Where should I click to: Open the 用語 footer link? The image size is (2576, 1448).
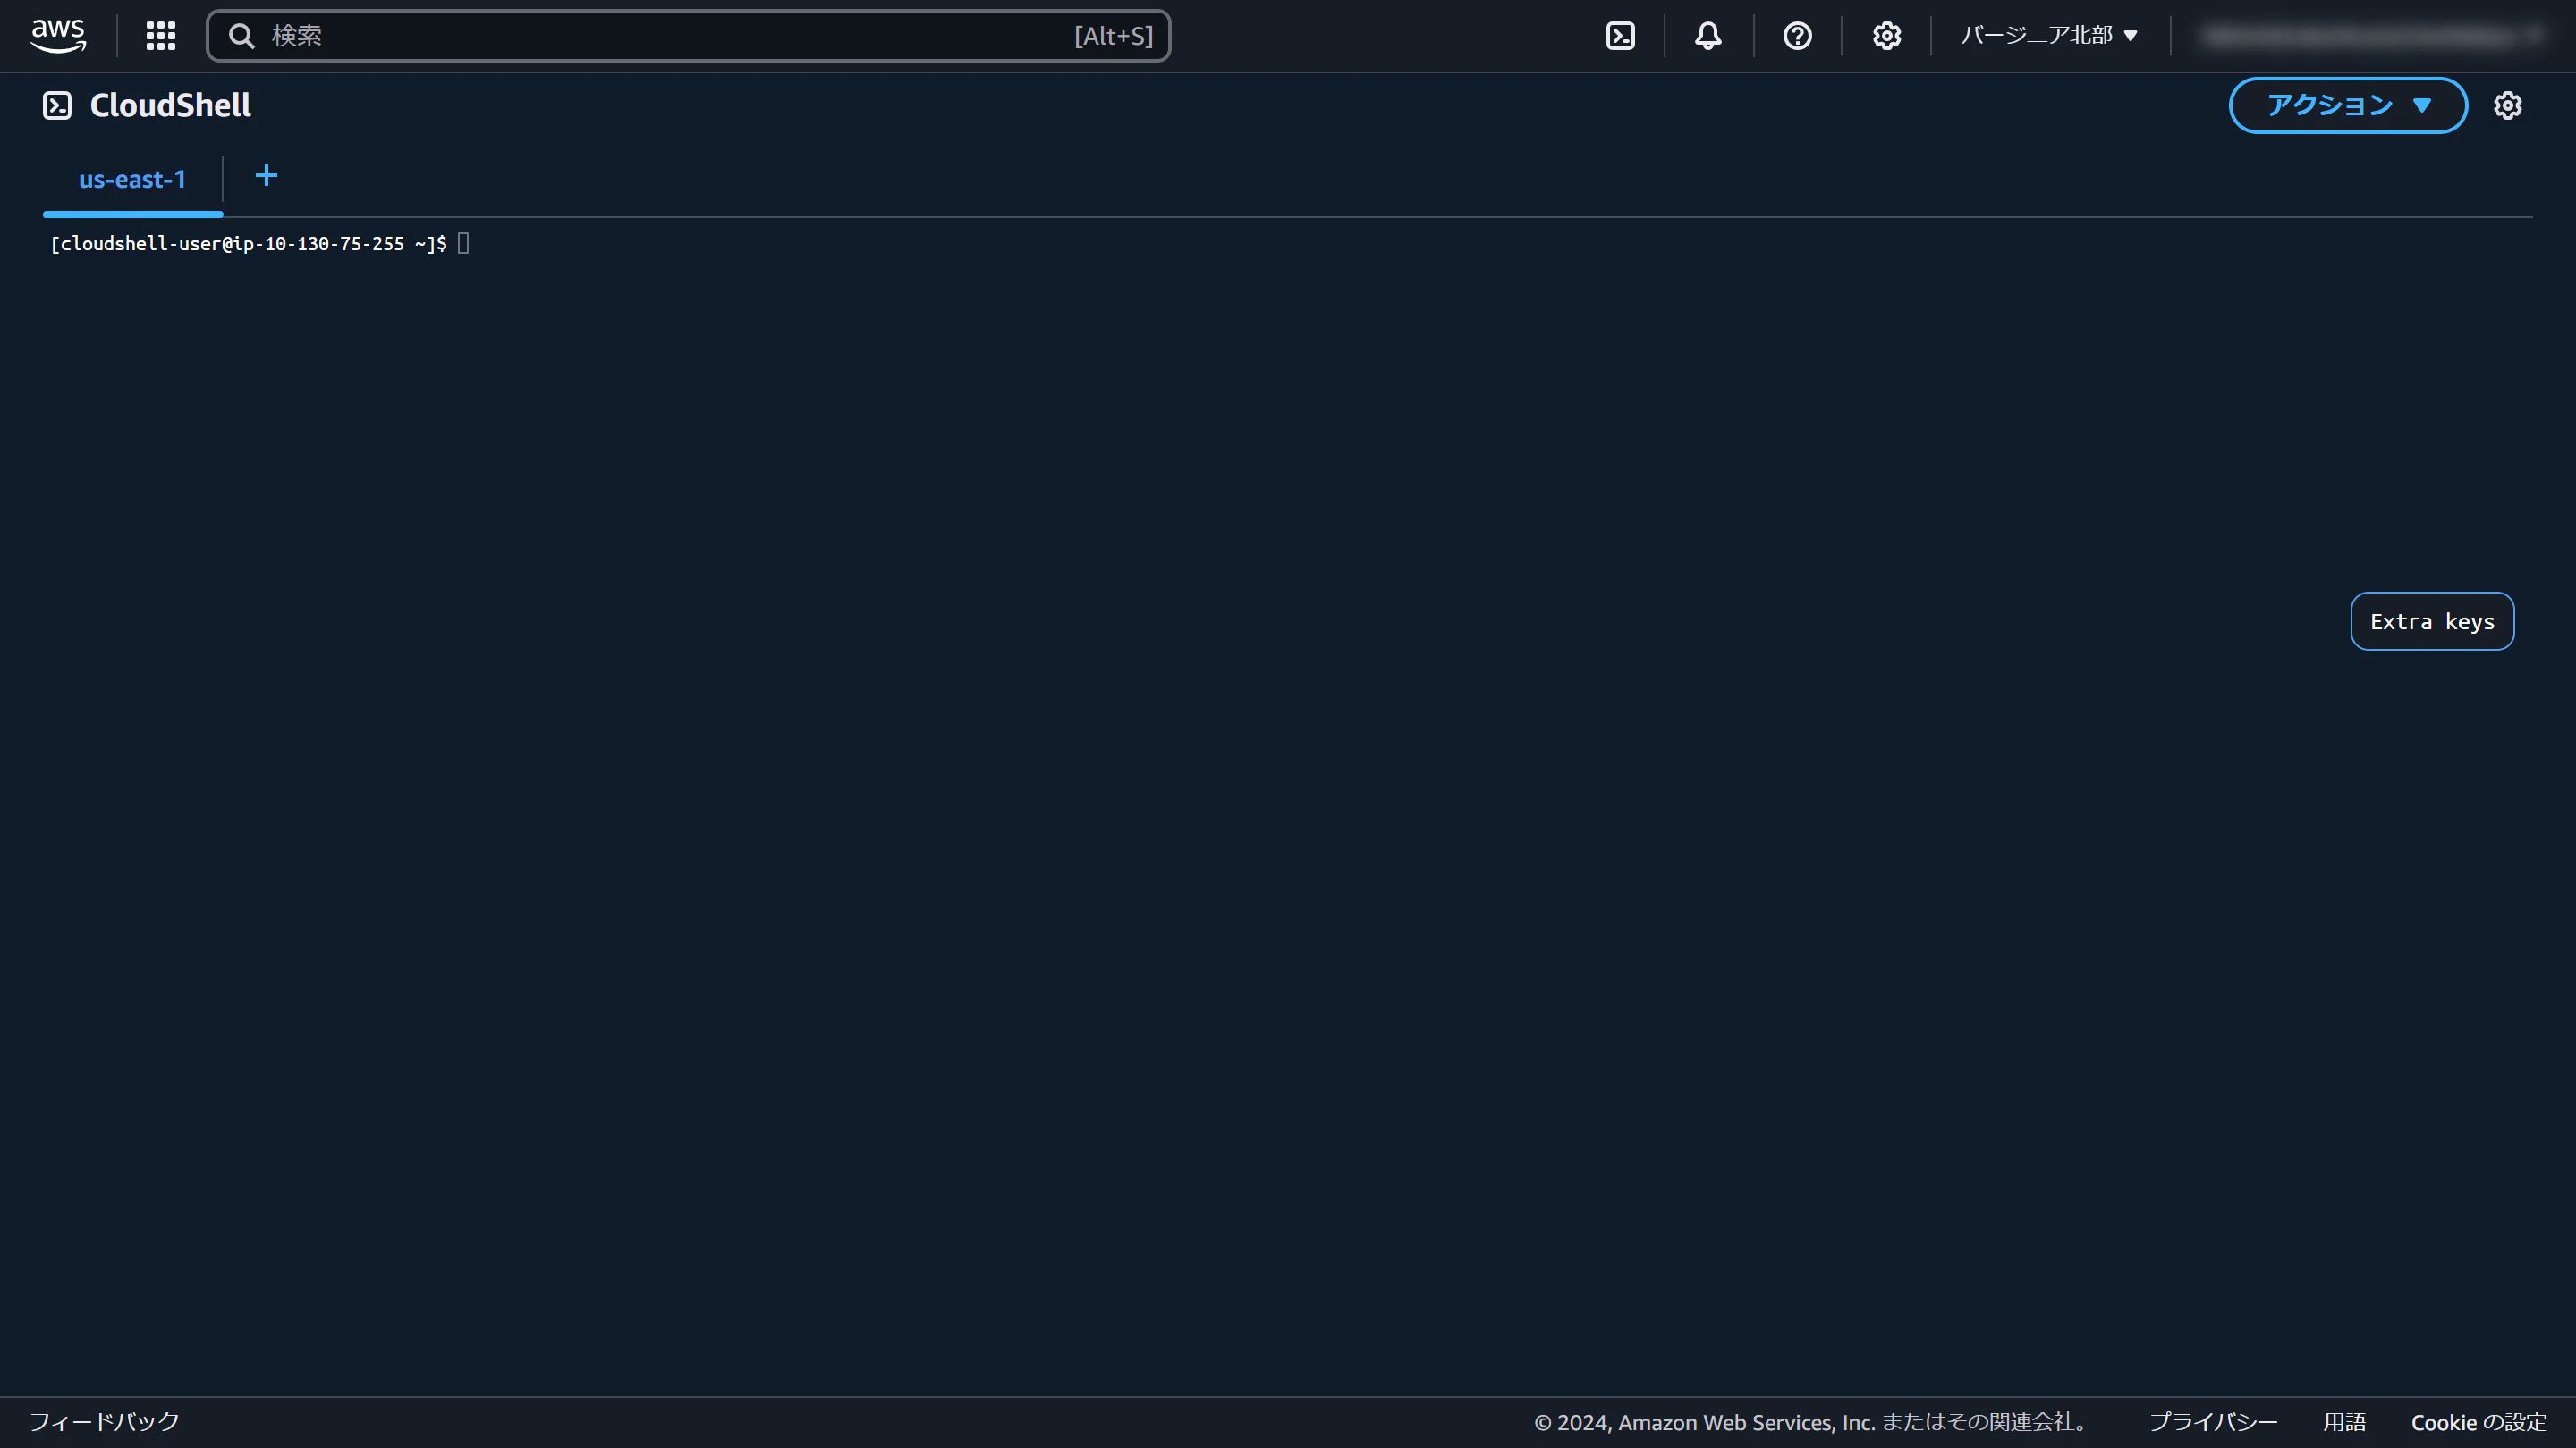[x=2344, y=1421]
